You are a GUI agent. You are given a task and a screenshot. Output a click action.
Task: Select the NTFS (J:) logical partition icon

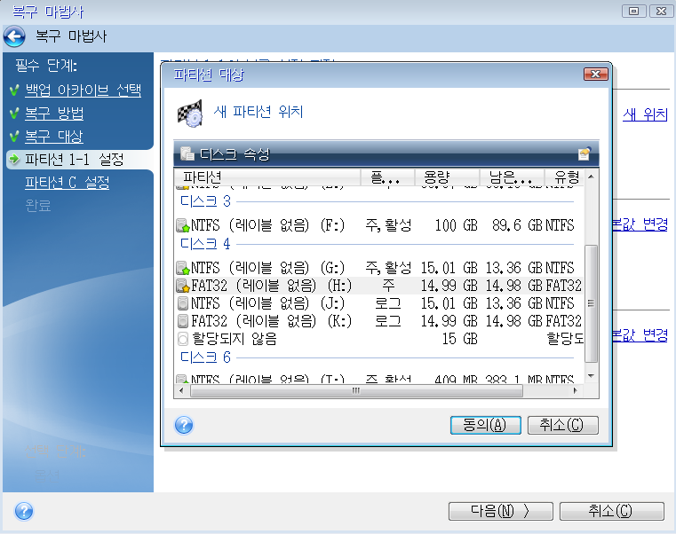(182, 303)
